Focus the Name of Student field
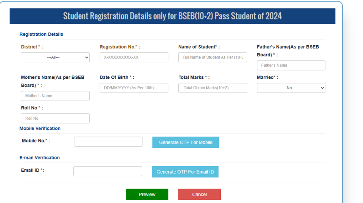363x203 pixels. (213, 57)
